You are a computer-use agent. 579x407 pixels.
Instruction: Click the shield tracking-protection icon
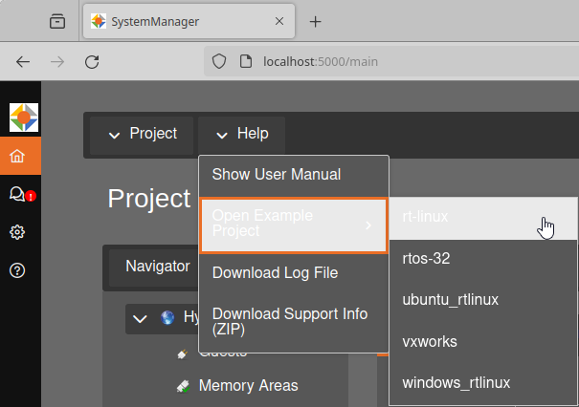[218, 61]
